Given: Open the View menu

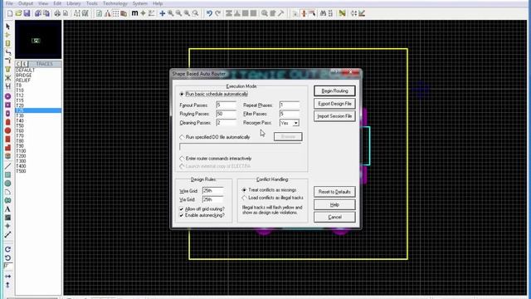Looking at the screenshot, I should (43, 3).
